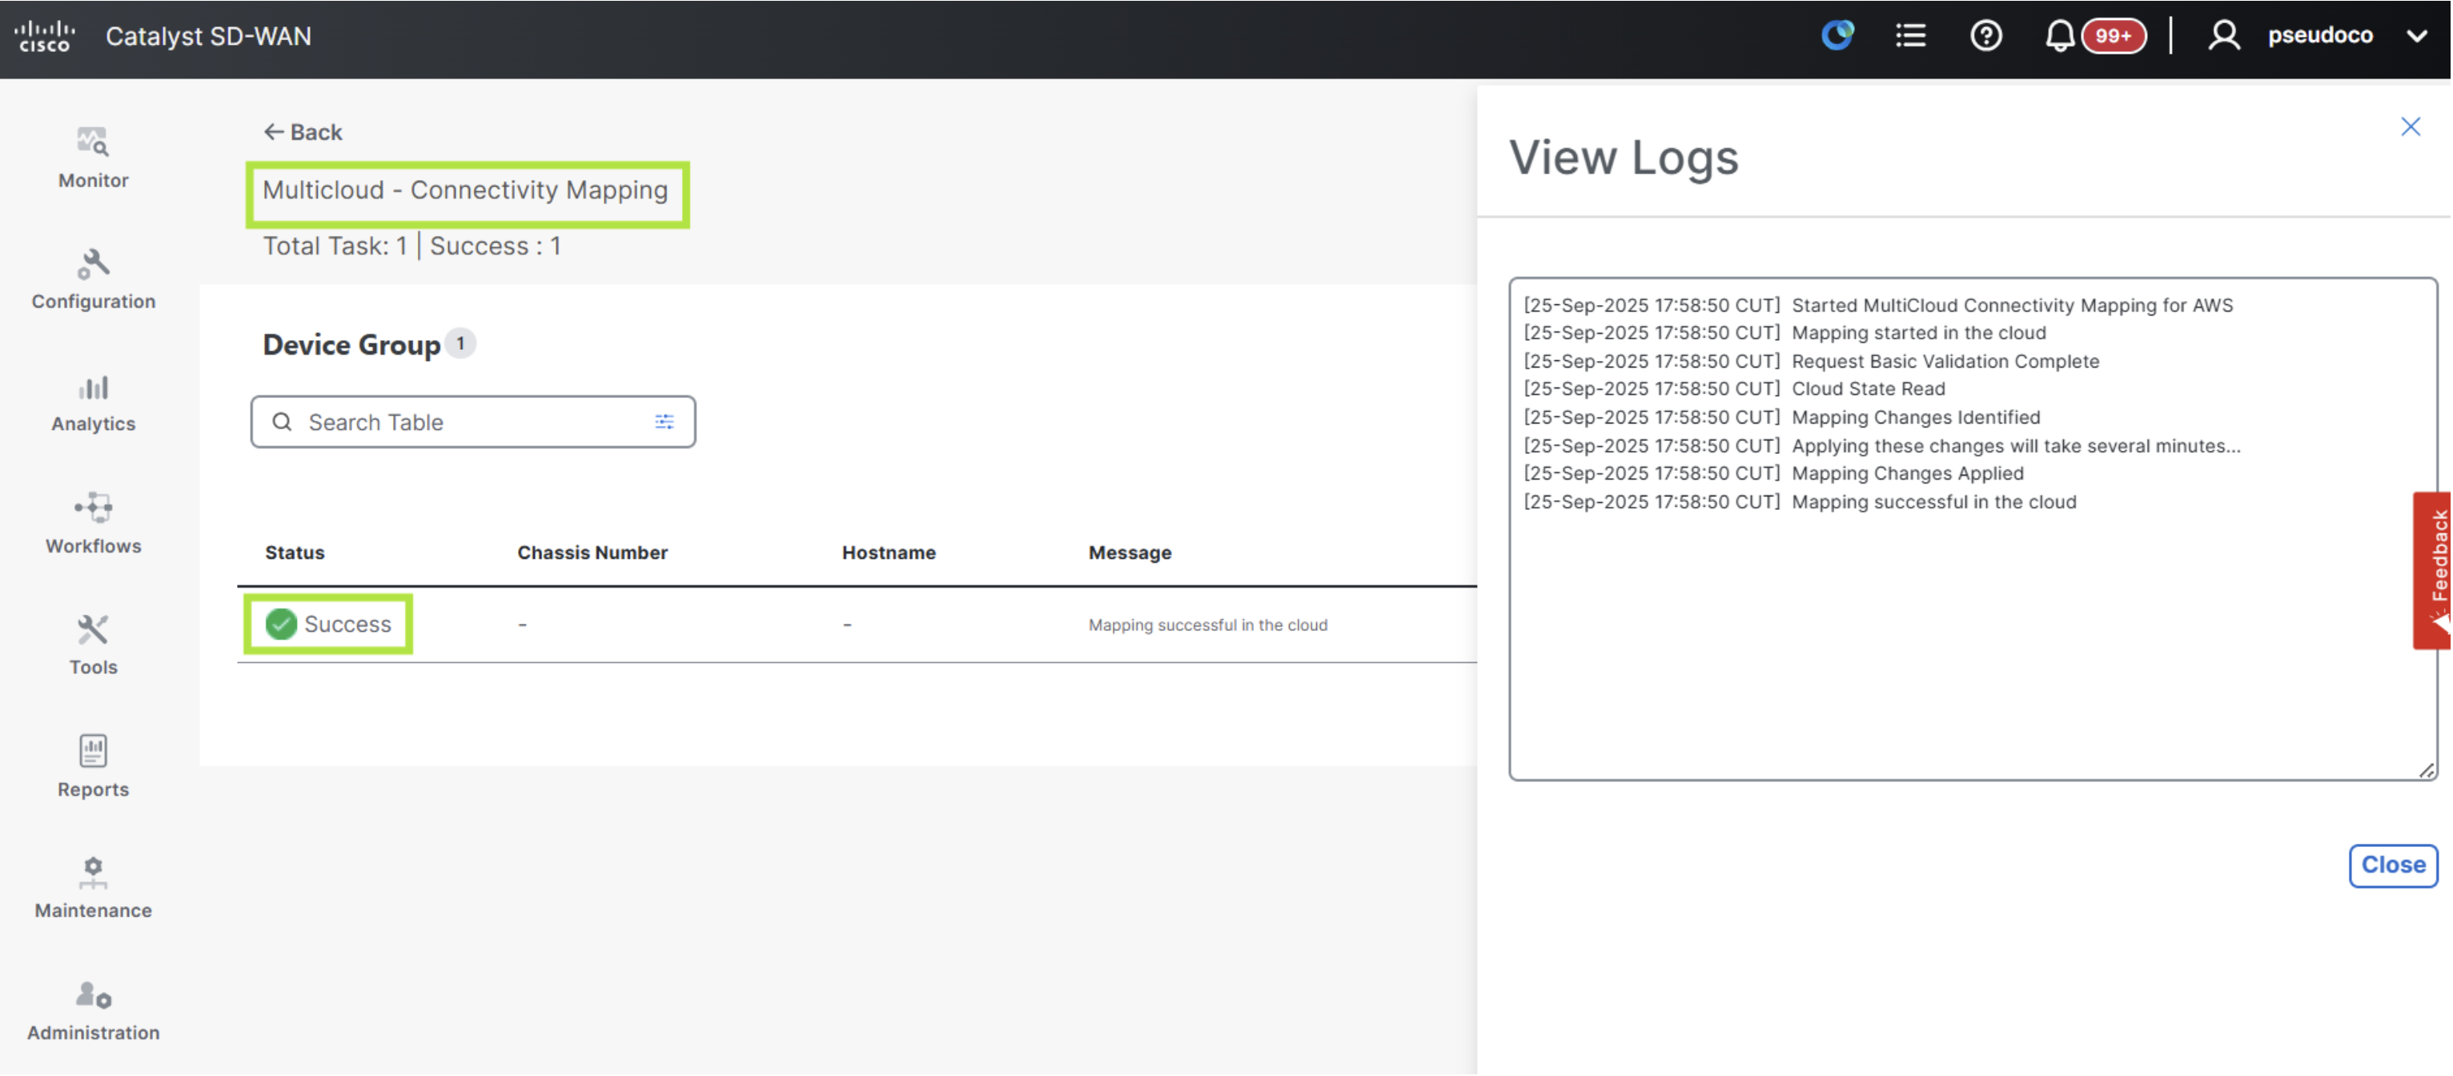Viewport: 2453px width, 1076px height.
Task: Open the Maintenance gear icon
Action: click(x=92, y=873)
